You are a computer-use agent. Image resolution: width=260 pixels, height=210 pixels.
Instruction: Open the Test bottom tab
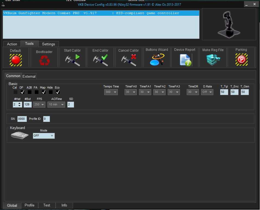pos(47,205)
